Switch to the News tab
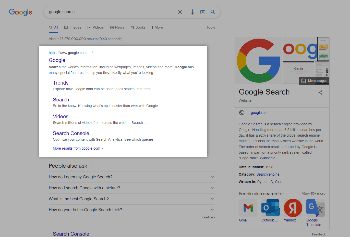The height and width of the screenshot is (237, 350). [117, 28]
